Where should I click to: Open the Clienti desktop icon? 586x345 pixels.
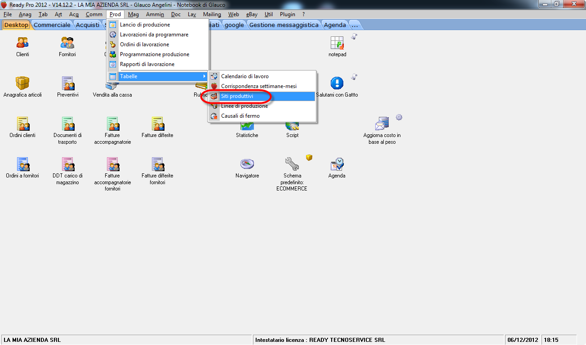[x=22, y=43]
